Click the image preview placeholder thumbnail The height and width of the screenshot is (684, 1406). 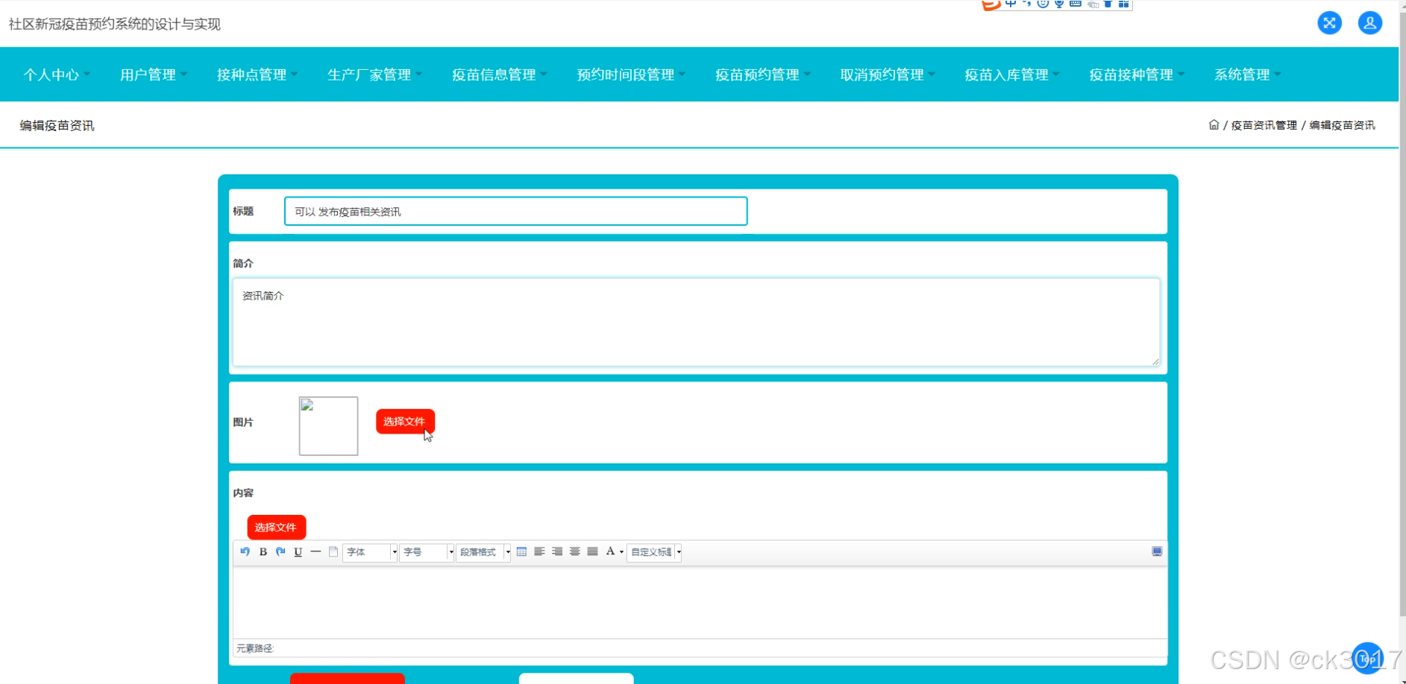pyautogui.click(x=328, y=426)
